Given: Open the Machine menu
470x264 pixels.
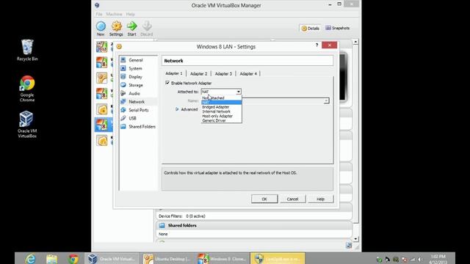Looking at the screenshot, I should (x=115, y=14).
